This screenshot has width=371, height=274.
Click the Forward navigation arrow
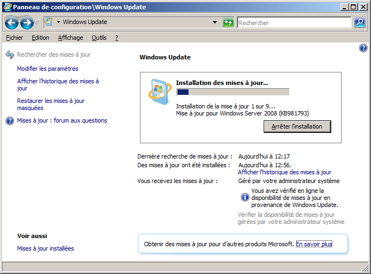click(x=26, y=23)
